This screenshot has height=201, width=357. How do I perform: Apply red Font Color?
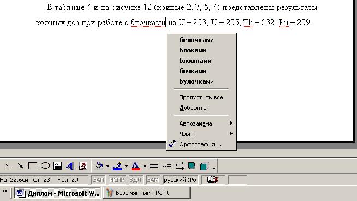136,165
